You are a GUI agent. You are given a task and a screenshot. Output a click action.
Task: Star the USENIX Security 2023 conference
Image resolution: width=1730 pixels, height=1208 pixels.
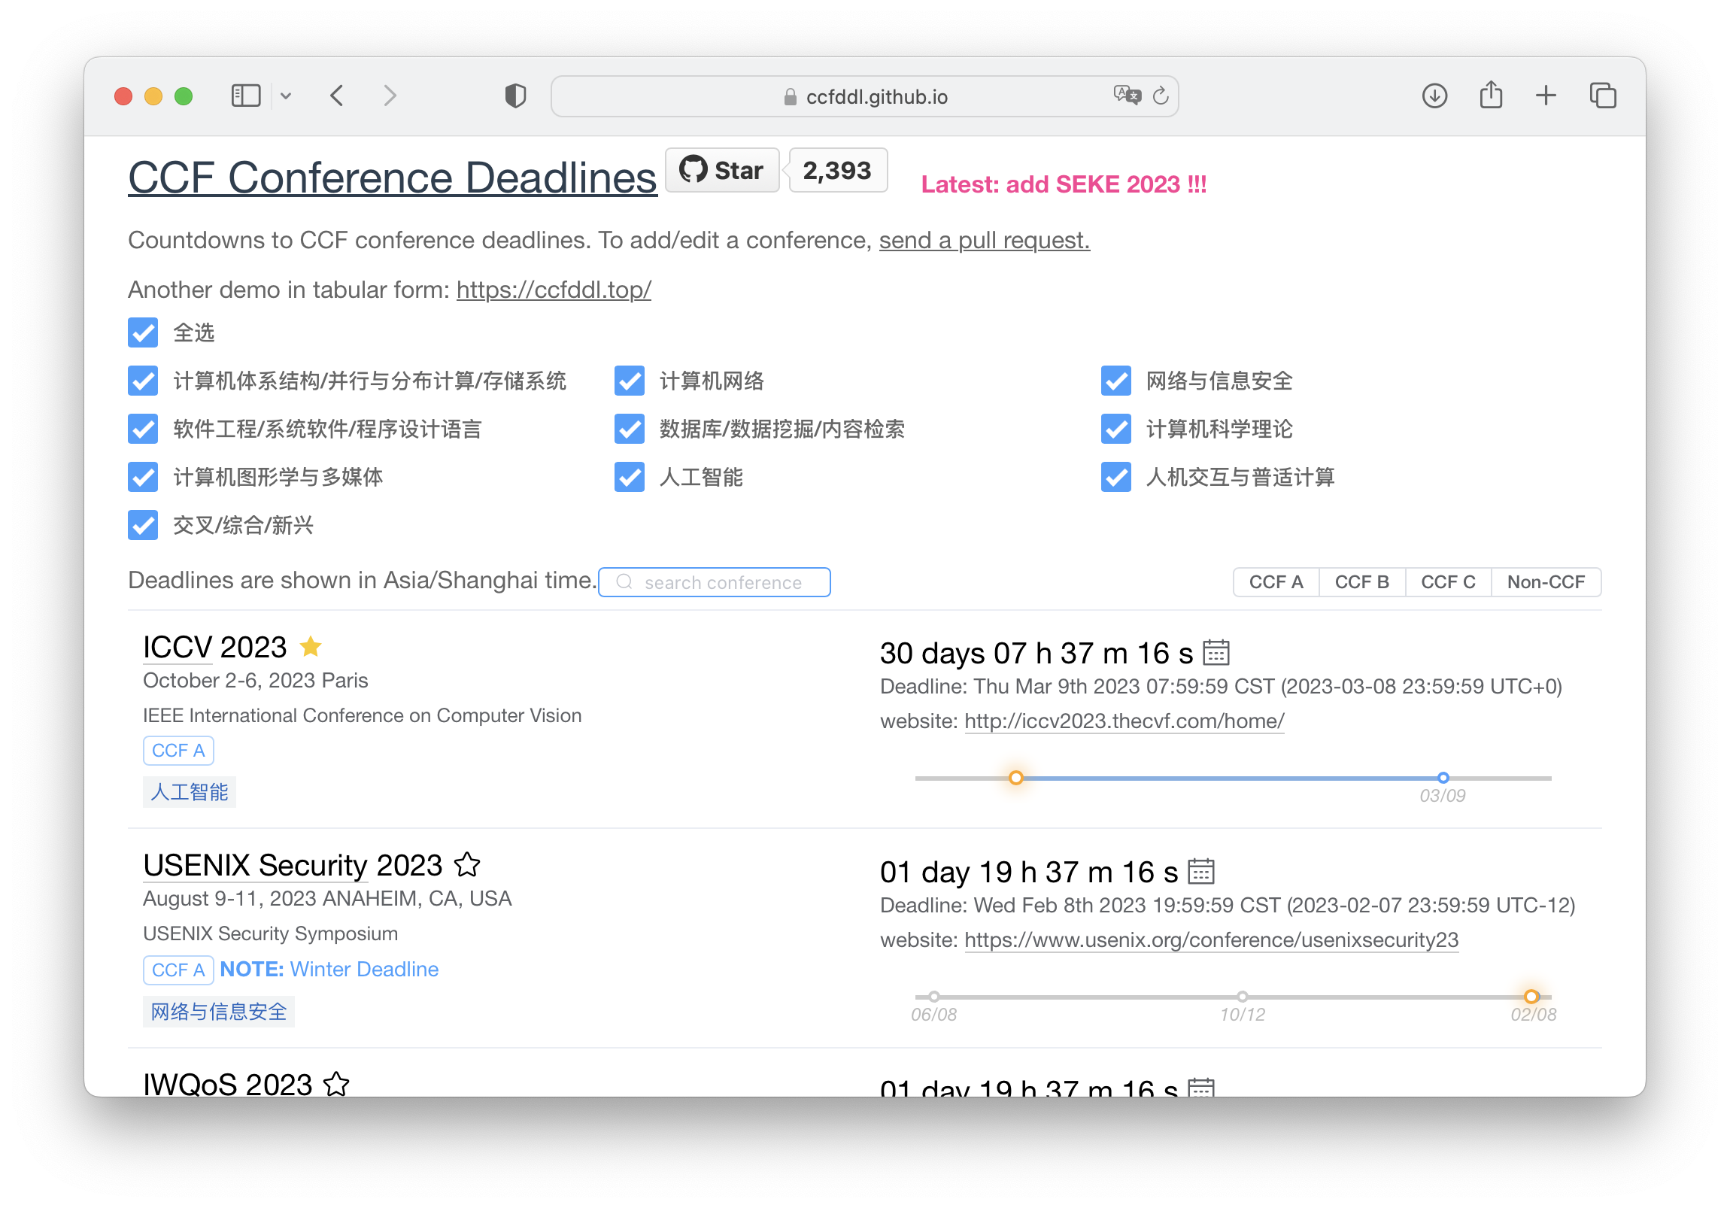(467, 864)
